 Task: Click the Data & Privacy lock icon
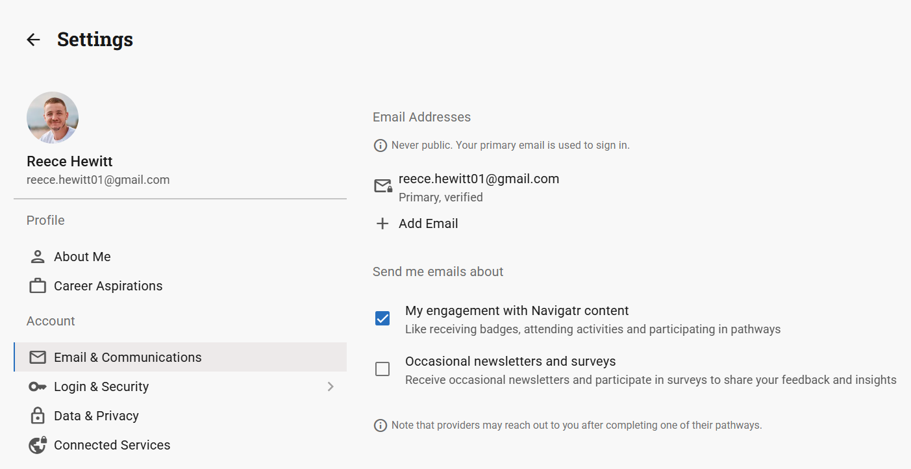tap(38, 416)
